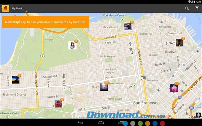Open album pin with 13 near 4th St

point(174,88)
